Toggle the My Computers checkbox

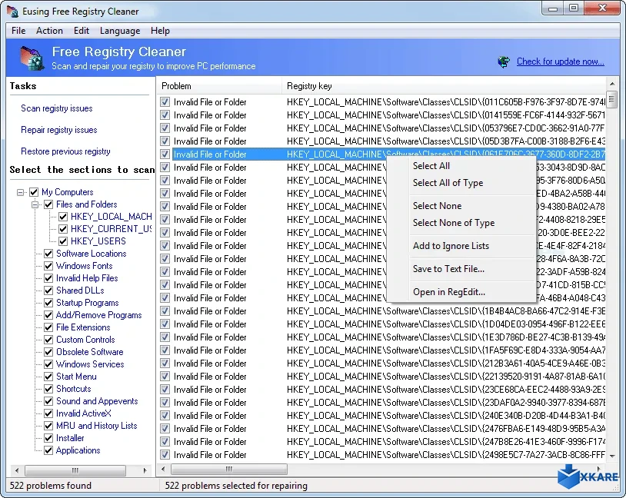click(34, 192)
